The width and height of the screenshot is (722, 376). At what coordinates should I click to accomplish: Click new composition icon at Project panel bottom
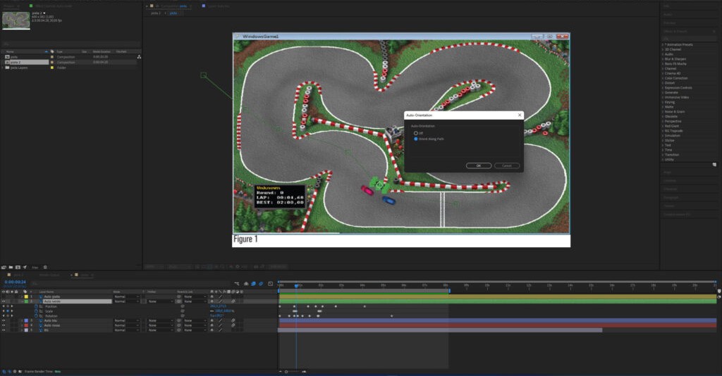[18, 267]
